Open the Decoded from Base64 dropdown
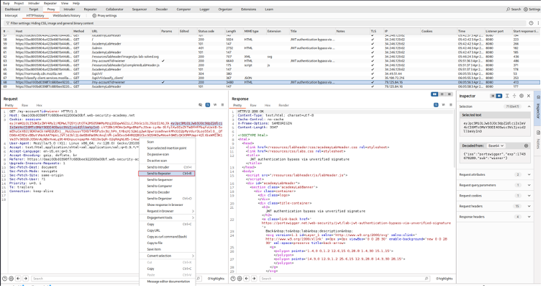The height and width of the screenshot is (288, 543). pos(496,146)
